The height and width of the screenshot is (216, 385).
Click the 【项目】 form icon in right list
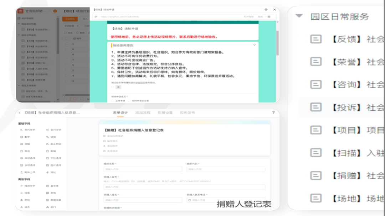(316, 130)
